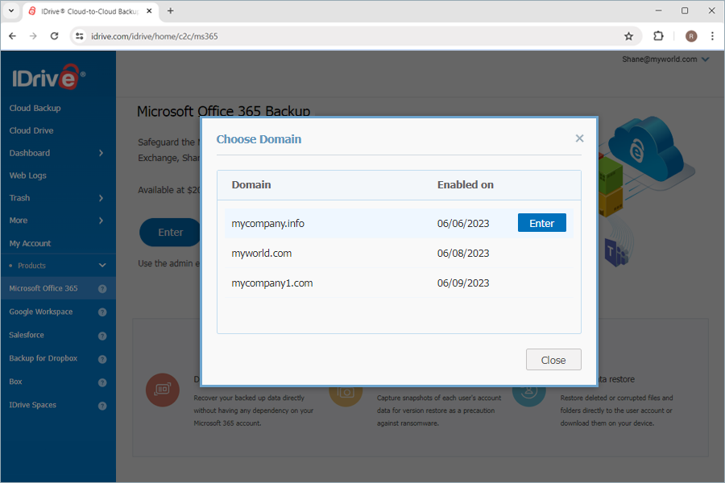Click the help icon beside Google Workspace
The height and width of the screenshot is (483, 725).
(x=101, y=312)
